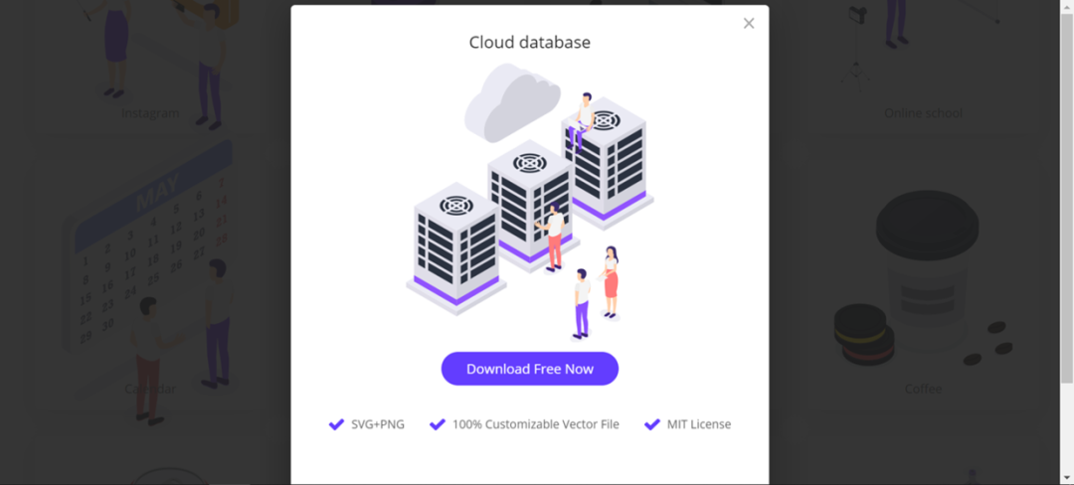Click the Instagram label in background
The width and height of the screenshot is (1074, 485).
point(150,113)
